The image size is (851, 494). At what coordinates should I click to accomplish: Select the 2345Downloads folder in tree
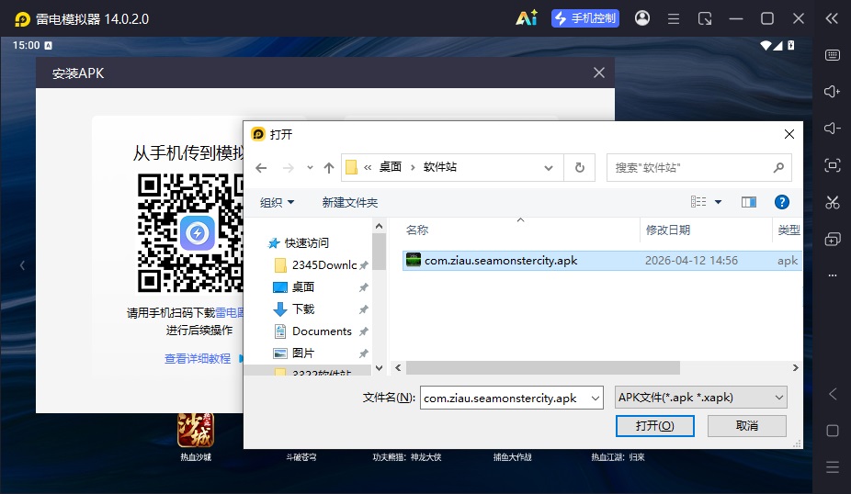(324, 265)
